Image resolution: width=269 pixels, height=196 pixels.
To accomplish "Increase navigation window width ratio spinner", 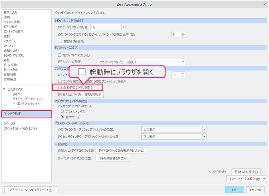I will click(183, 33).
